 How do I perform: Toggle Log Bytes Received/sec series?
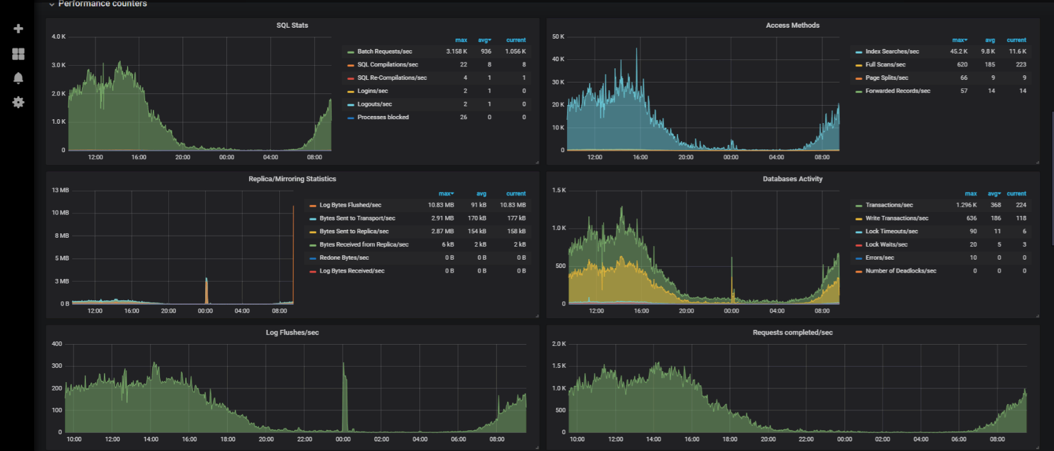[x=352, y=271]
